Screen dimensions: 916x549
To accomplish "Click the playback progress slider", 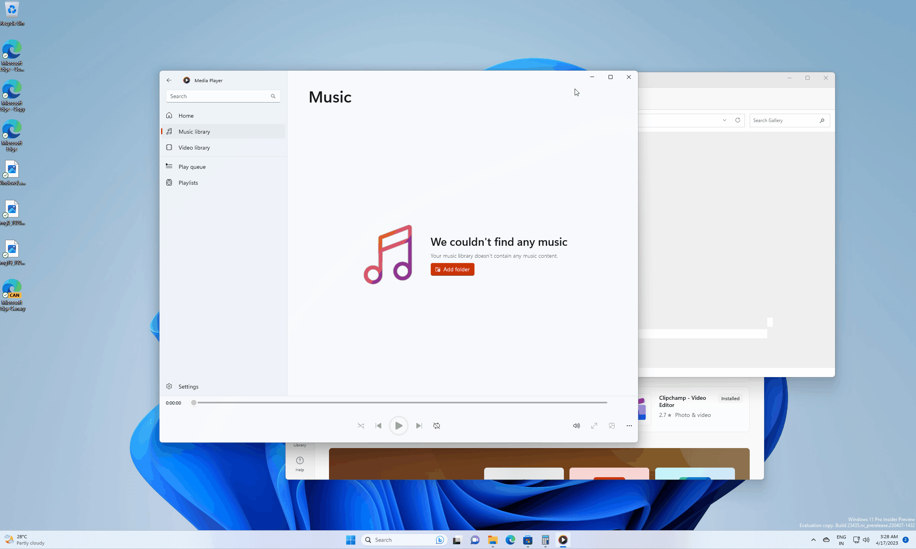I will click(x=399, y=403).
